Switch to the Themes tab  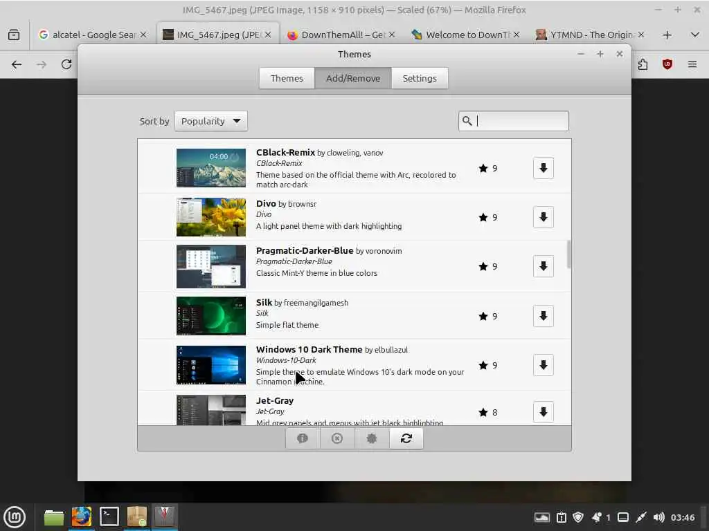[287, 78]
